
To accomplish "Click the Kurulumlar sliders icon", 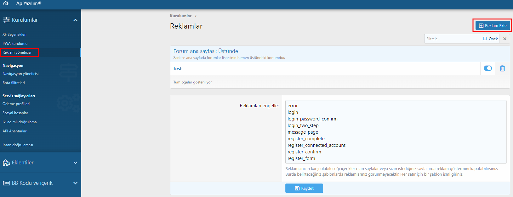I will point(6,20).
